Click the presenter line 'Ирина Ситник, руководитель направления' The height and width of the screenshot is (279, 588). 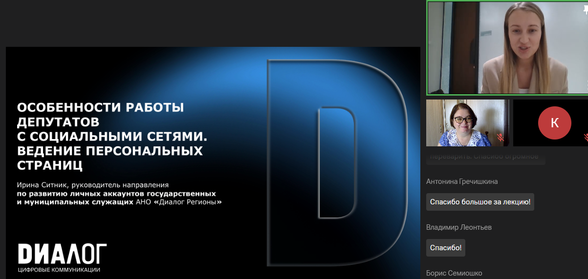pyautogui.click(x=93, y=185)
